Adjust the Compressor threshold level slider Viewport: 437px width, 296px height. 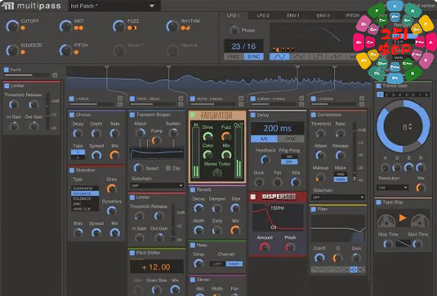tap(355, 152)
